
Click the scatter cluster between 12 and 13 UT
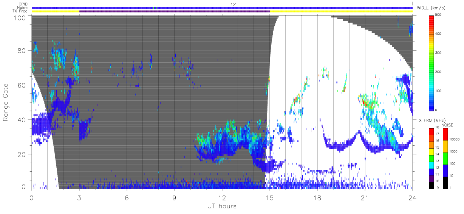230,138
